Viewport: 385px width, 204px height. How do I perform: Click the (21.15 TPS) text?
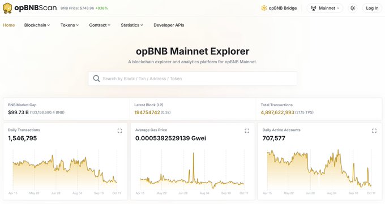tap(304, 112)
